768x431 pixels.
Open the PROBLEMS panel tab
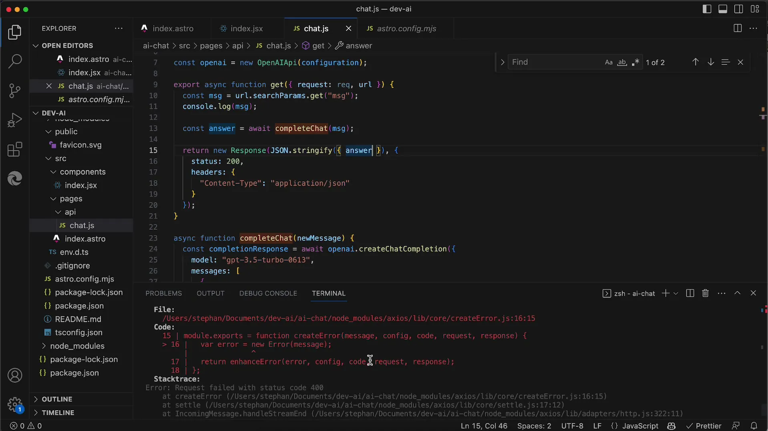coord(164,293)
